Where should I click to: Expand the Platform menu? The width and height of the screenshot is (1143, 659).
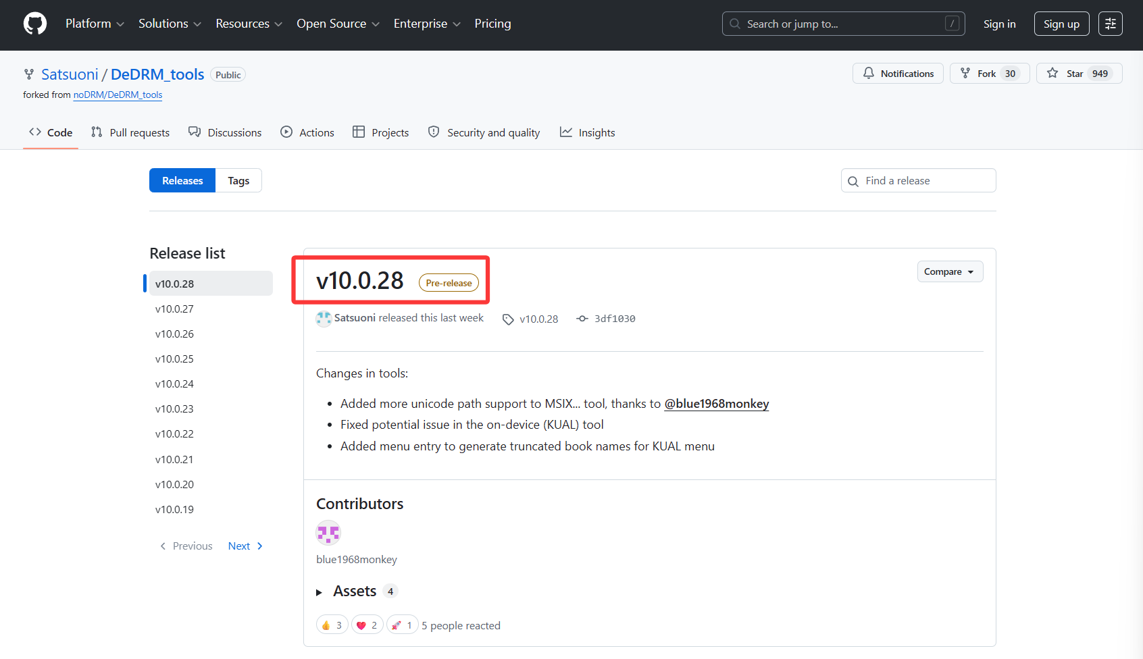[x=95, y=24]
